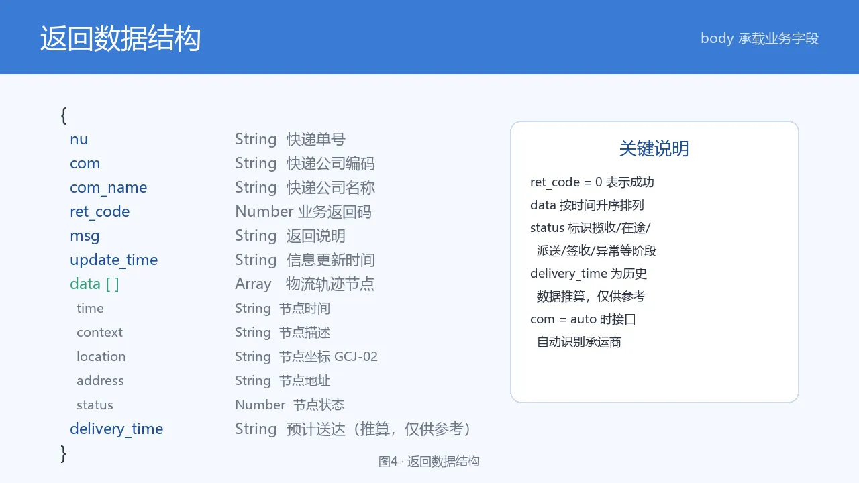Click the description 节点地址
This screenshot has width=859, height=483.
(x=305, y=381)
